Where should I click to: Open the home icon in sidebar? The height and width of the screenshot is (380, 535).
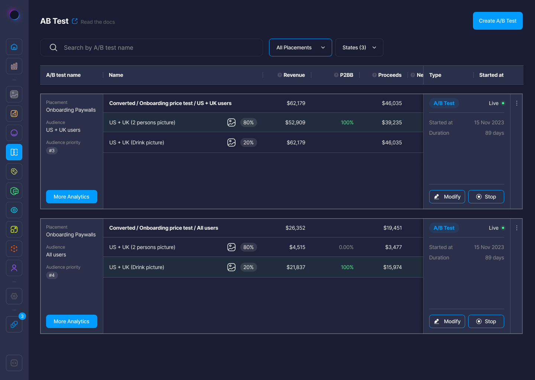click(14, 47)
